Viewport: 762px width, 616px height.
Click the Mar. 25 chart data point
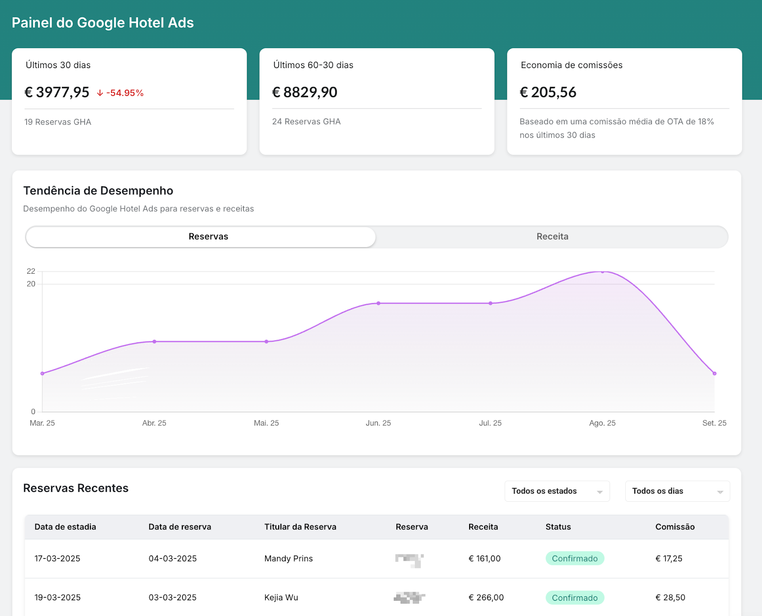click(42, 374)
